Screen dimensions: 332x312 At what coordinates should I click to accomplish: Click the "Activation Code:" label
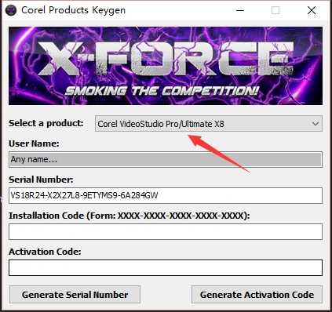point(45,252)
